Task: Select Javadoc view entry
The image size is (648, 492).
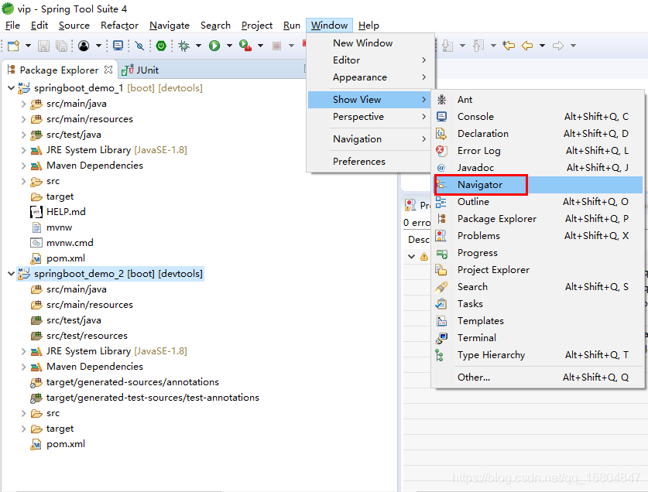Action: click(537, 168)
